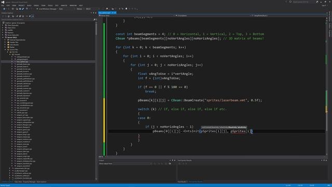This screenshot has height=187, width=332.
Task: Click the Save All toolbar icon
Action: point(23,9)
